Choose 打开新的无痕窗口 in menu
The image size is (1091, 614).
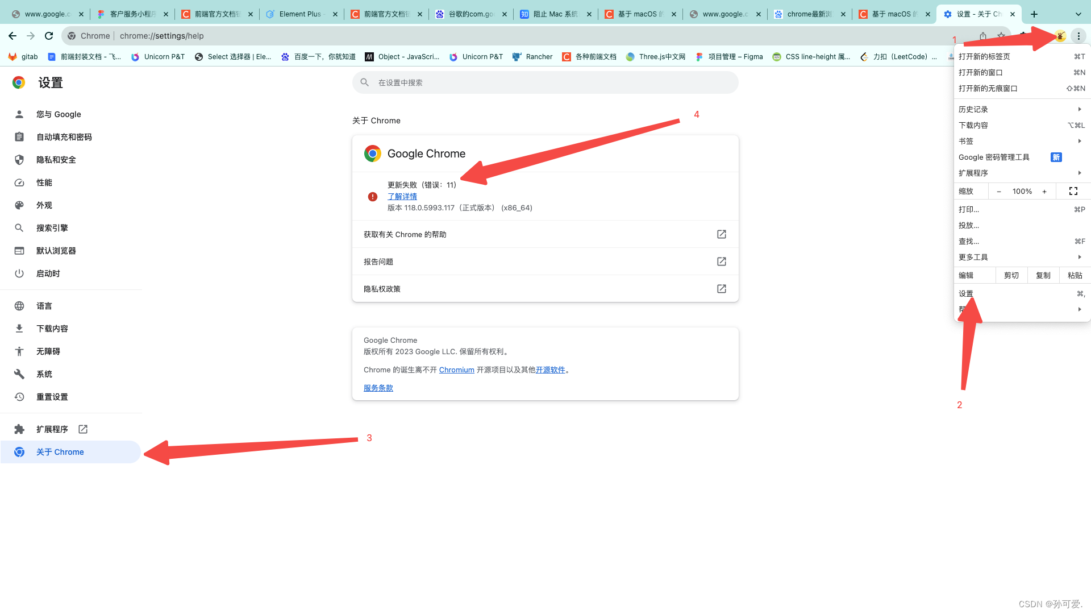1022,89
